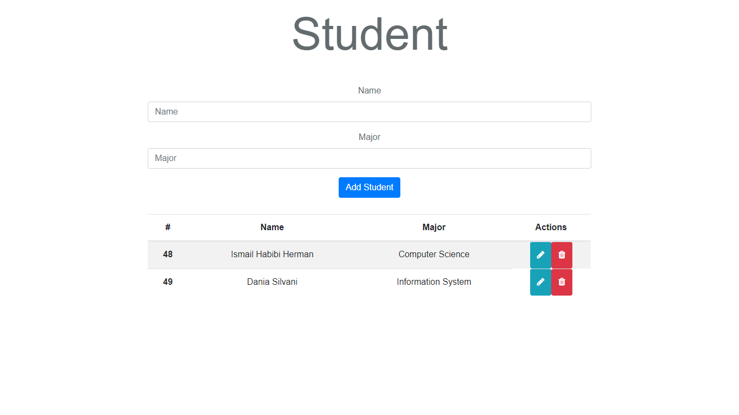
Task: Delete student Ismail Habibi Herman with trash icon
Action: (562, 255)
